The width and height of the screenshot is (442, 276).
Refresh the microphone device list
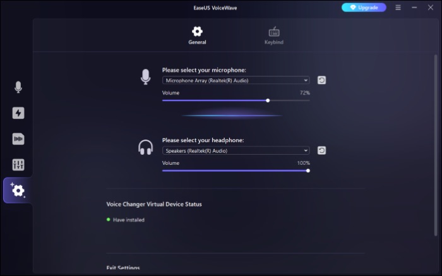321,80
